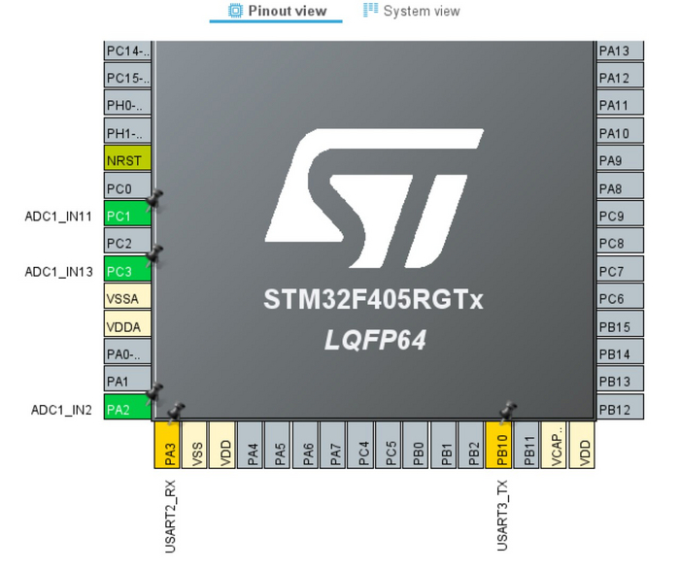The image size is (680, 570).
Task: Click the Pinout view chip icon
Action: pyautogui.click(x=235, y=11)
